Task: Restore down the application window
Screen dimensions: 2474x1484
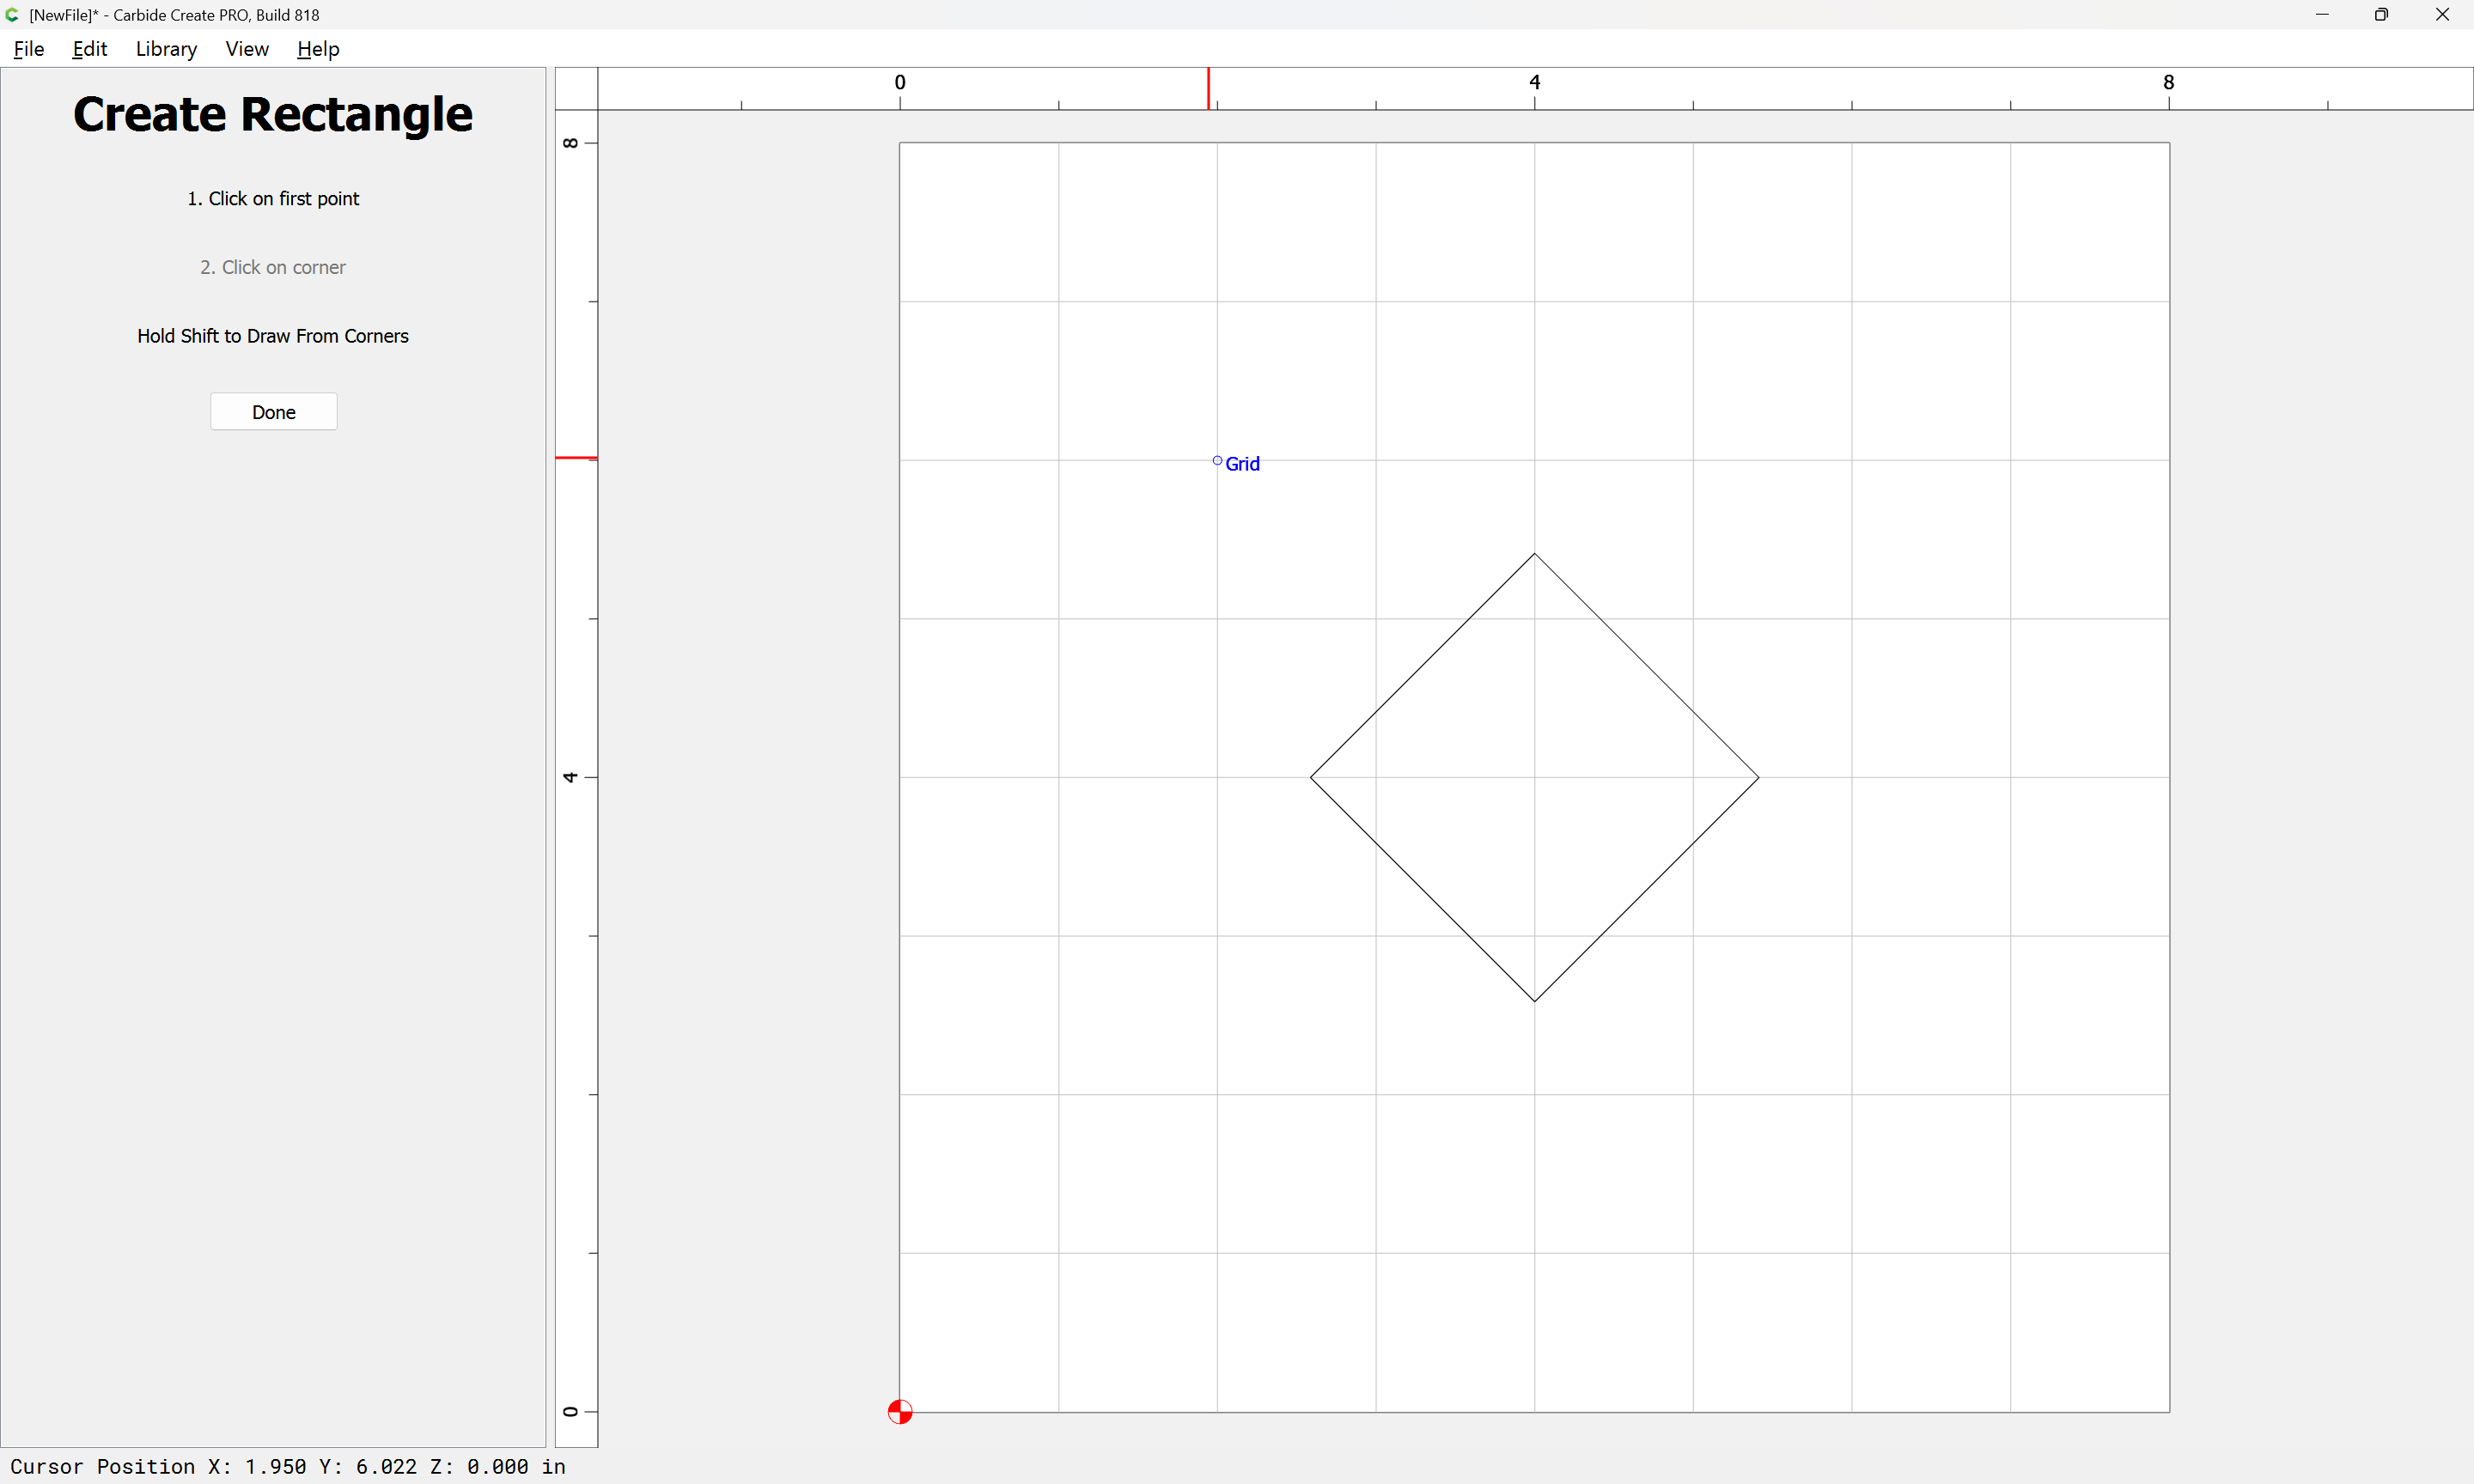Action: tap(2381, 15)
